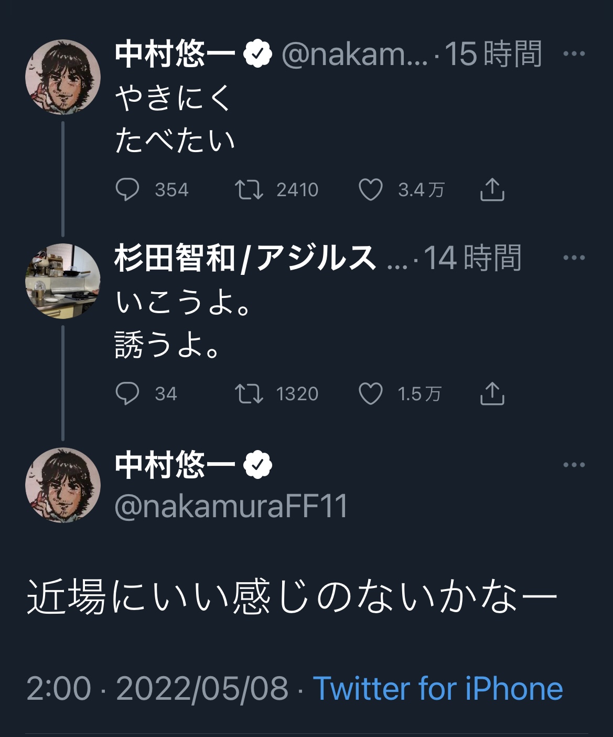Tap the verified badge on the main tweet
613x737 pixels.
coord(258,465)
